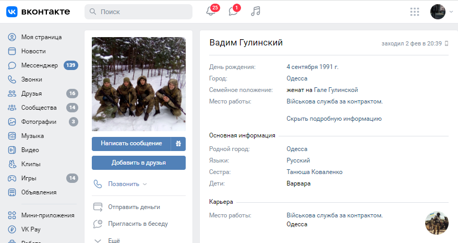Click Карьера Військова служба за контрактом link

click(x=334, y=215)
